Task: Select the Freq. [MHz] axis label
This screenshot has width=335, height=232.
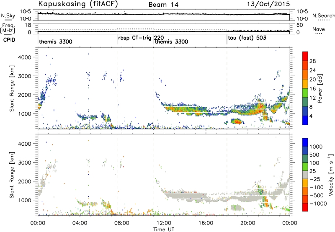Action: [8, 28]
